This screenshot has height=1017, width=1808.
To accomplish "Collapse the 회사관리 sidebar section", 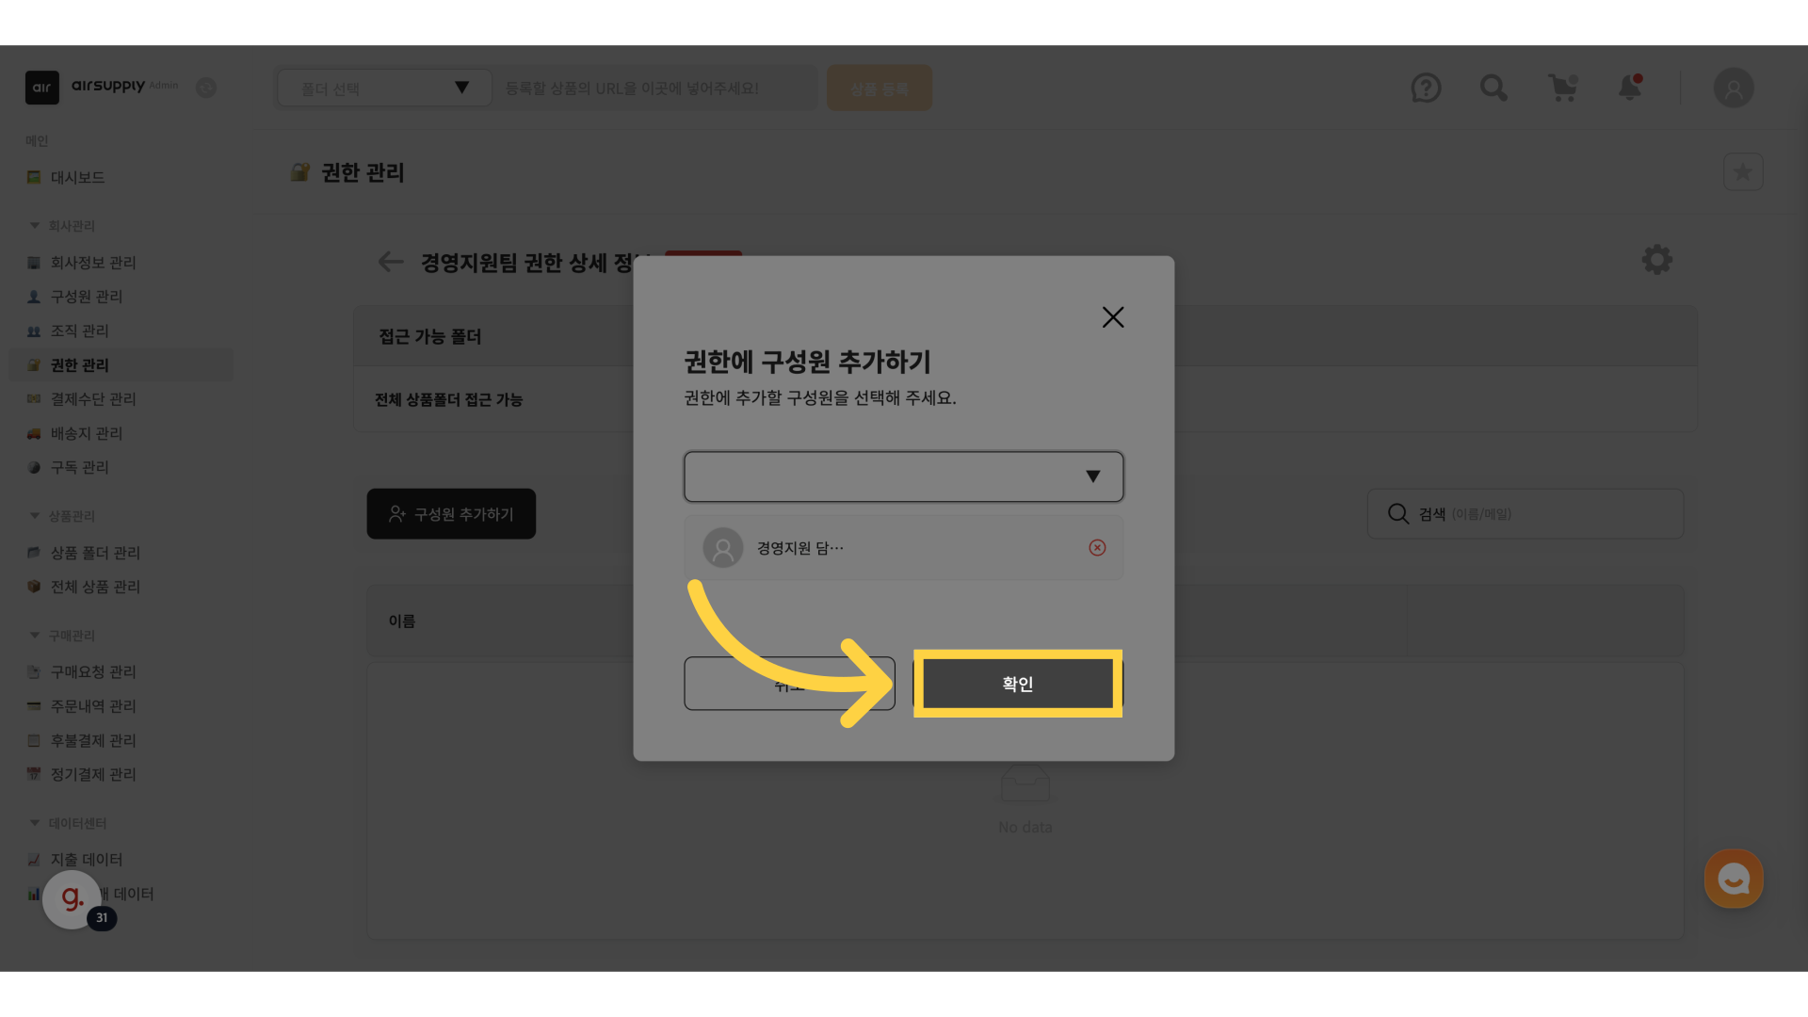I will (35, 226).
